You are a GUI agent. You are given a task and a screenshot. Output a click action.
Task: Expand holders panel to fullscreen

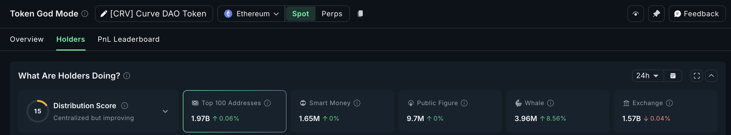coord(697,76)
